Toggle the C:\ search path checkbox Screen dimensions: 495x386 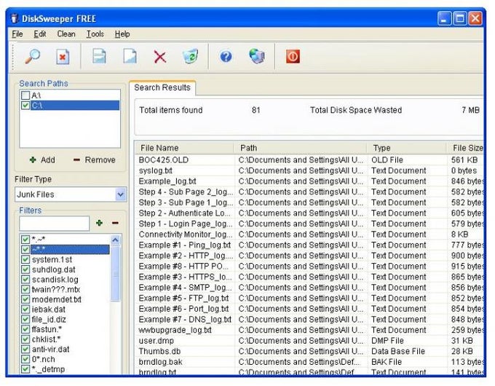[25, 105]
